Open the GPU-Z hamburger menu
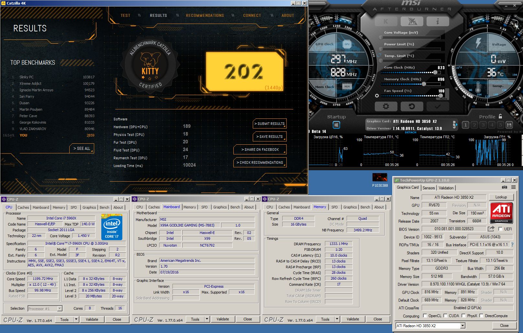 513,187
